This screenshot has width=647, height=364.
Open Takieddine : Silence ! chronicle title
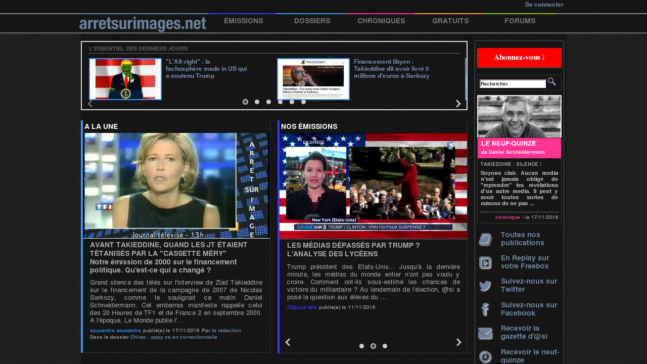coord(511,164)
